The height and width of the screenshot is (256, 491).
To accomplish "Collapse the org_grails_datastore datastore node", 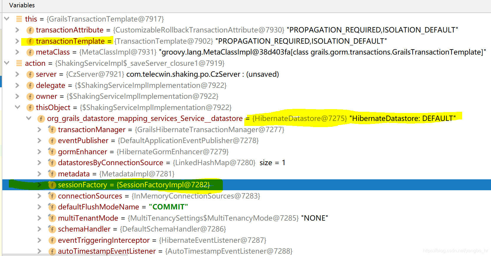I will click(x=29, y=118).
